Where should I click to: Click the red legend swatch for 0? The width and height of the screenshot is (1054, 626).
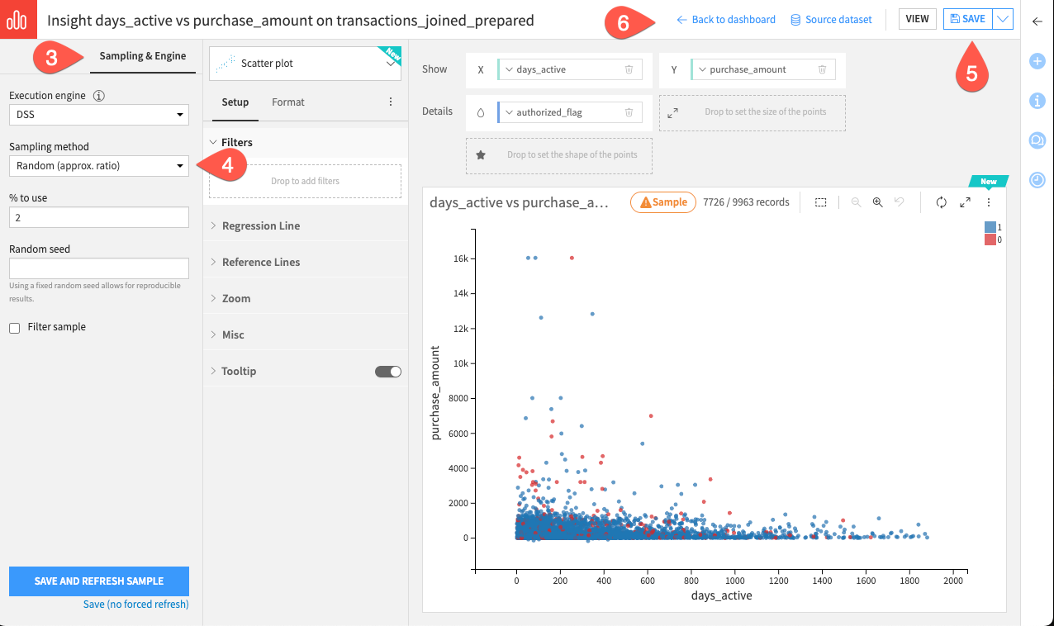(x=990, y=239)
